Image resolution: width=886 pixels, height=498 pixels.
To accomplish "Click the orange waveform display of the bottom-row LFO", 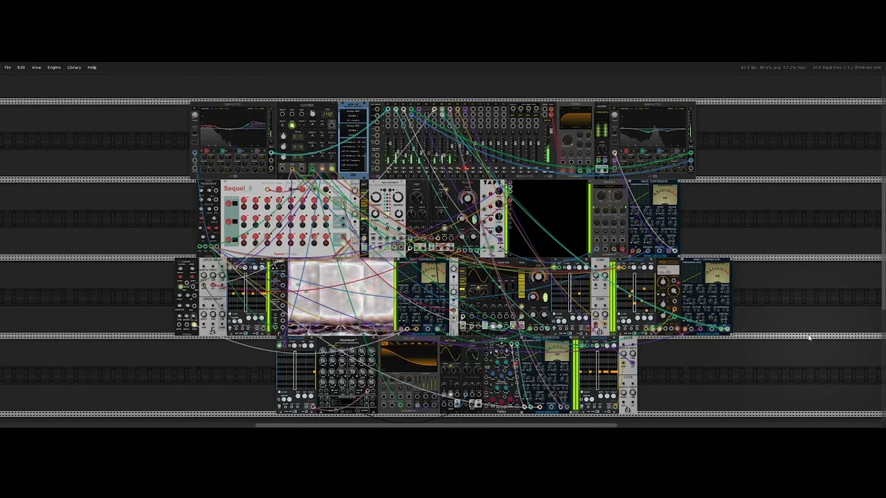I will [x=409, y=356].
